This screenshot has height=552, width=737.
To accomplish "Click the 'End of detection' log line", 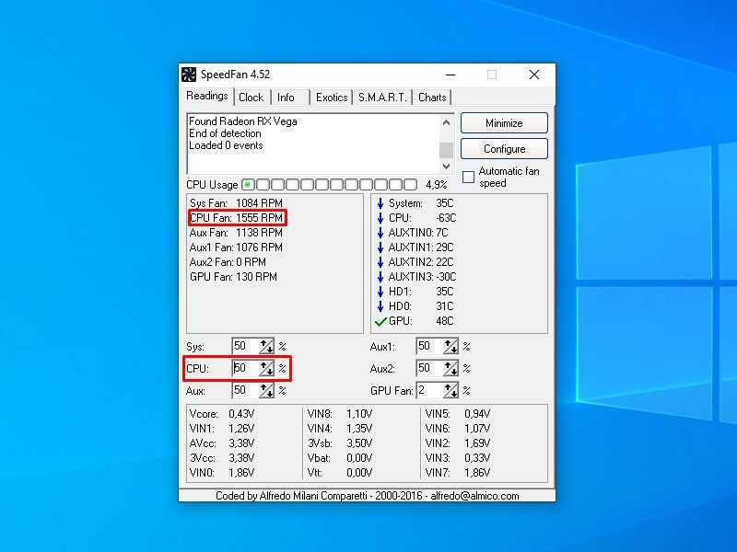I will [225, 133].
